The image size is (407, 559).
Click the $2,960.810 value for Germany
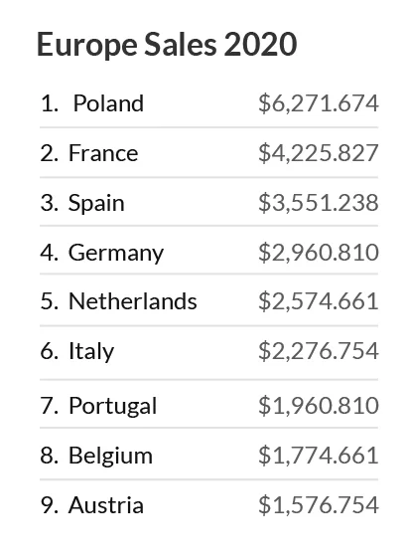(x=319, y=253)
